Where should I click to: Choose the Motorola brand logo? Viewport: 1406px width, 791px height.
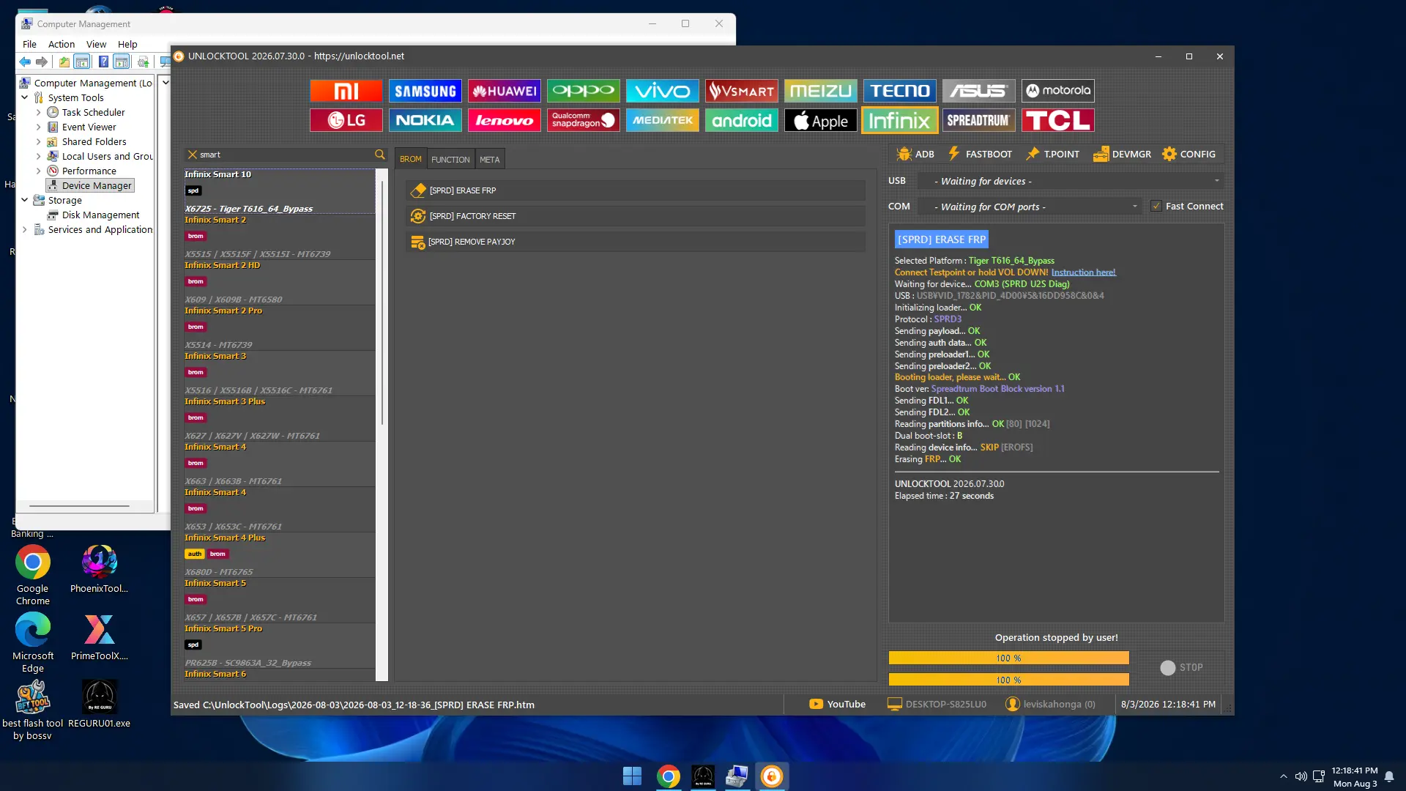[1058, 91]
